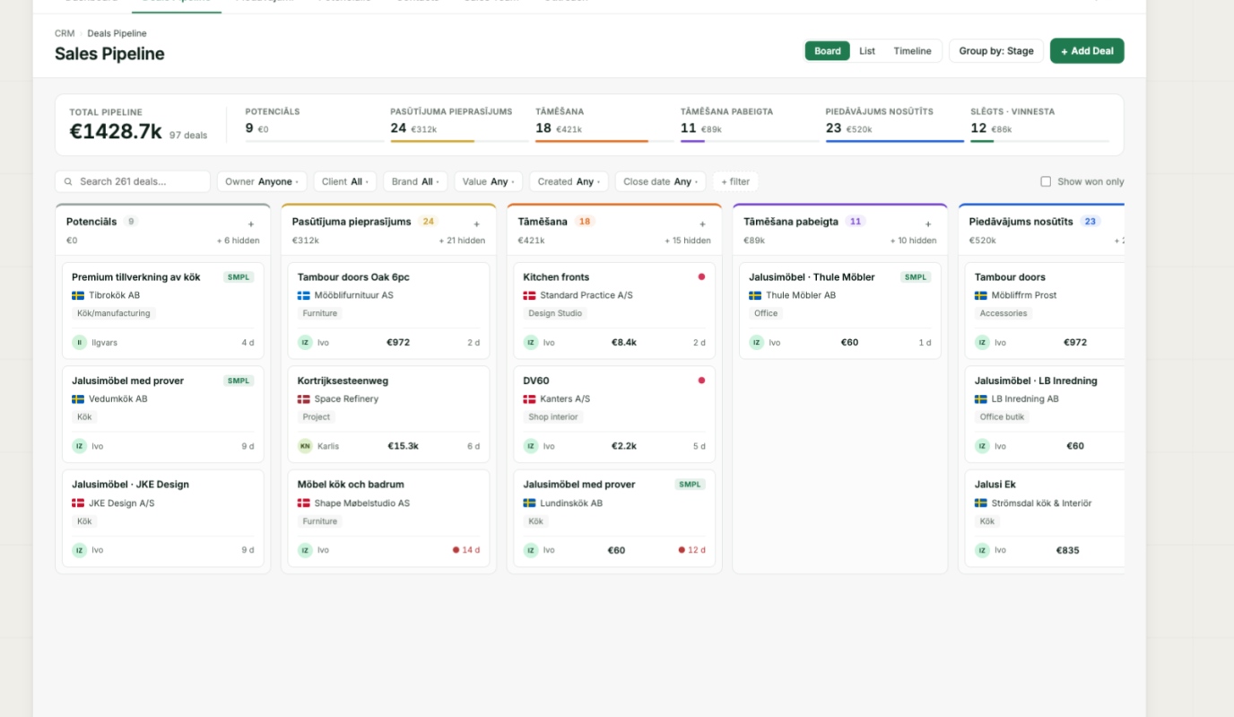
Task: Open the Client All filter dropdown
Action: 345,181
